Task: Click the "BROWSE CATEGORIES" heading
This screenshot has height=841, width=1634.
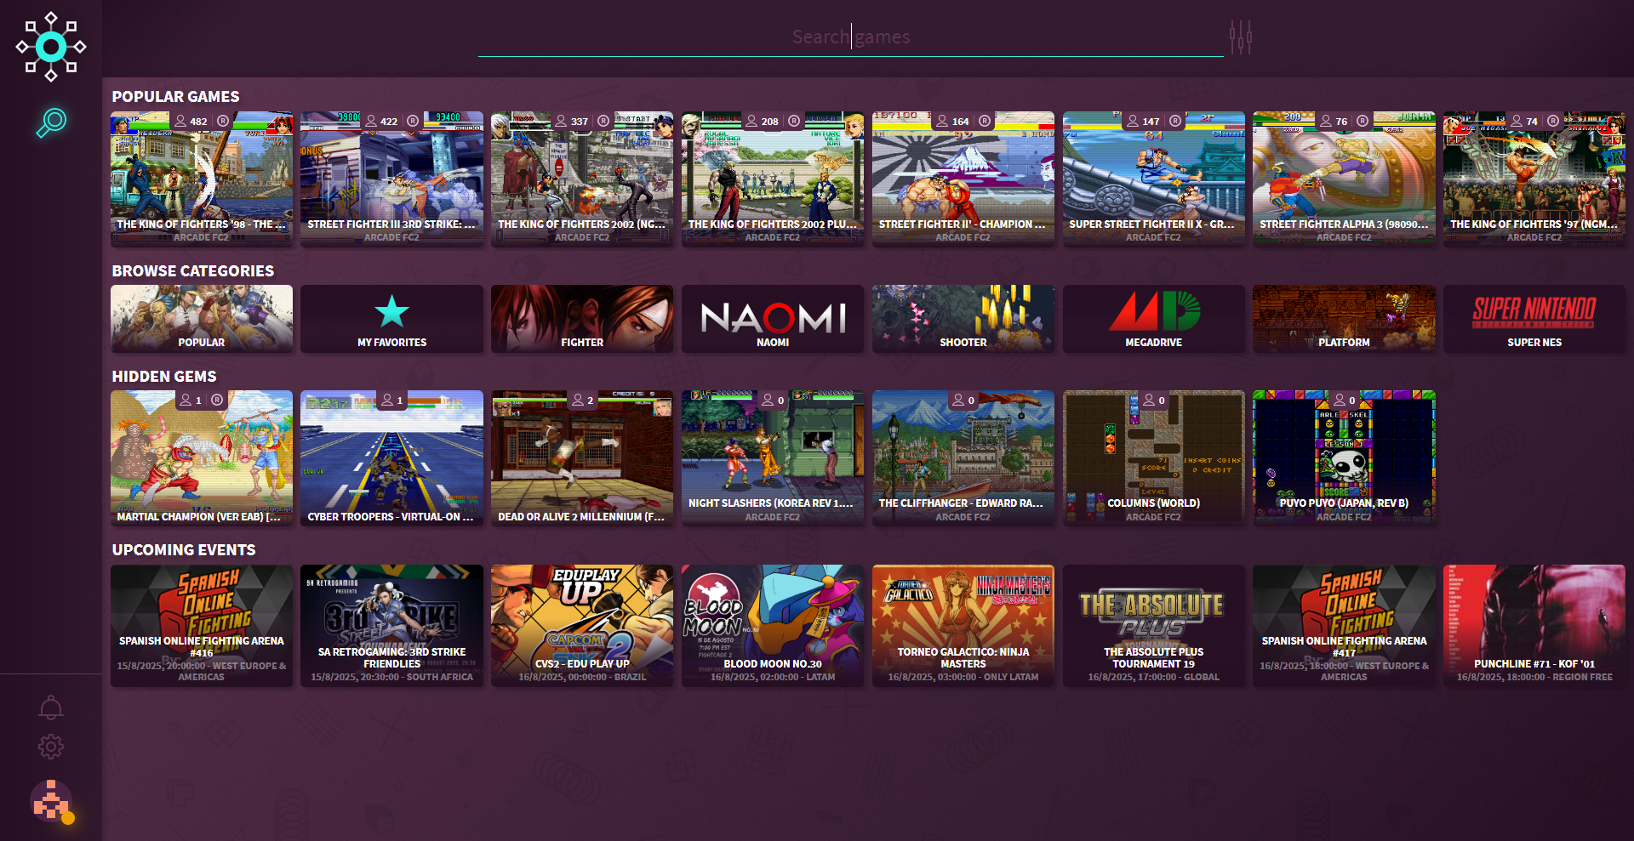Action: tap(193, 271)
